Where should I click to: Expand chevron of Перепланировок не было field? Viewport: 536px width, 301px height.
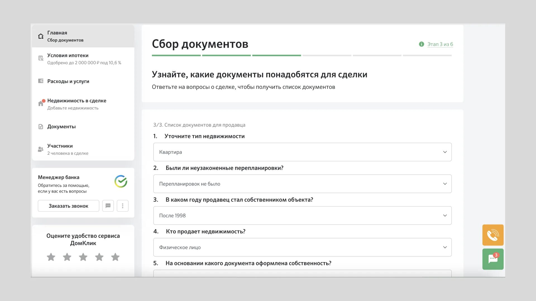(x=445, y=184)
